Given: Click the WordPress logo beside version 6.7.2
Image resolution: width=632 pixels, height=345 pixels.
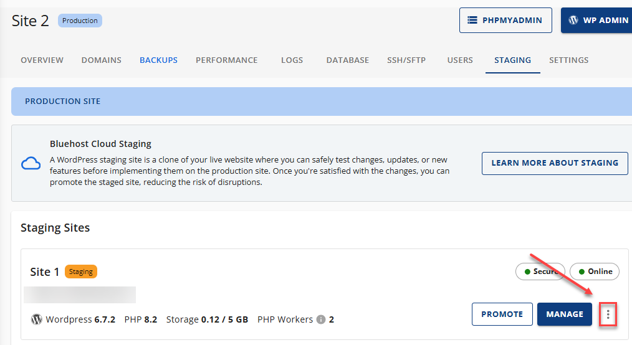Looking at the screenshot, I should [x=37, y=319].
